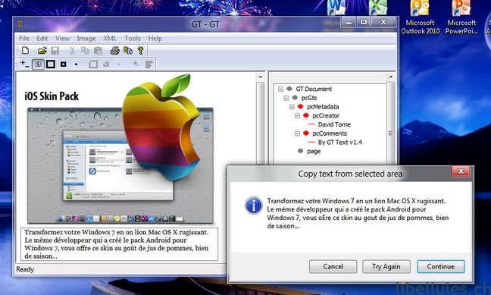Collapse the GT Document tree node
The width and height of the screenshot is (491, 295).
pyautogui.click(x=280, y=89)
